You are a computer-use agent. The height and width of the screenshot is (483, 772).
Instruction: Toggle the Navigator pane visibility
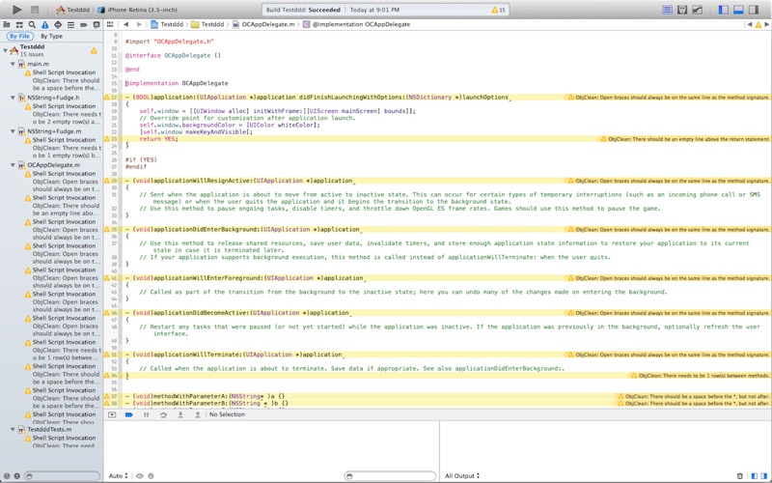click(x=724, y=10)
